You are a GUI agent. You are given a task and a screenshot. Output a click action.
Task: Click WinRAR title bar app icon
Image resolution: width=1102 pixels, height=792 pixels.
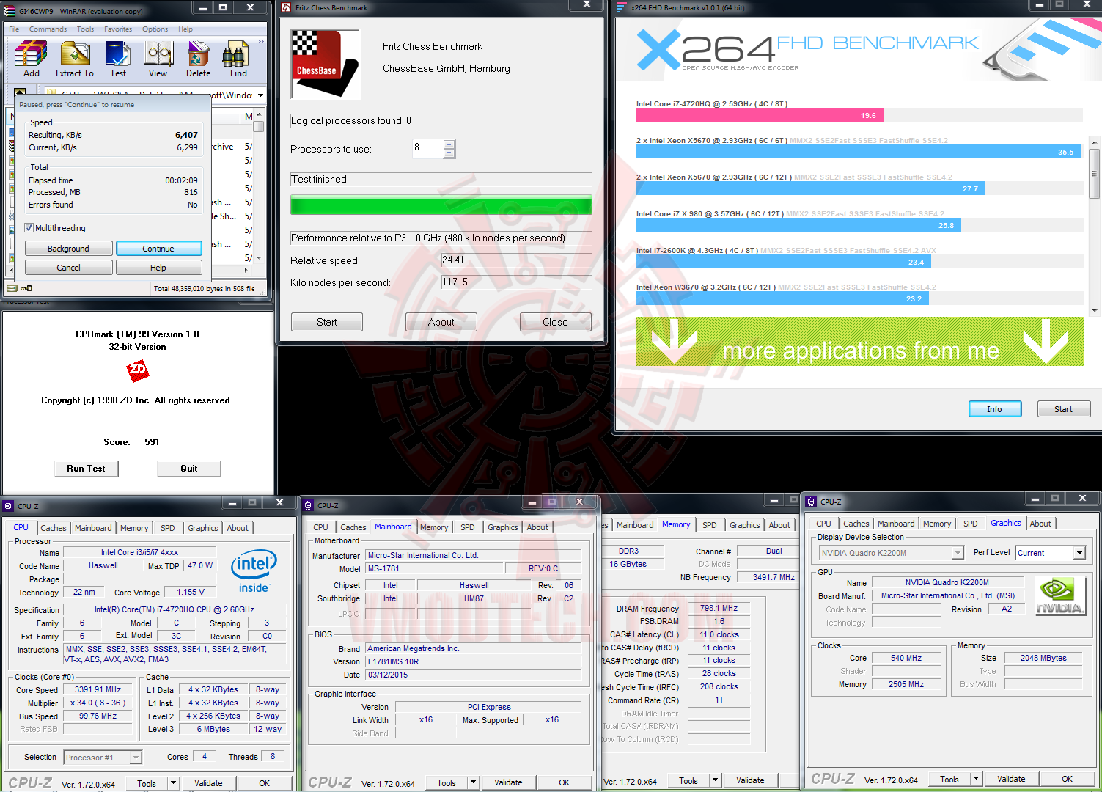[10, 11]
